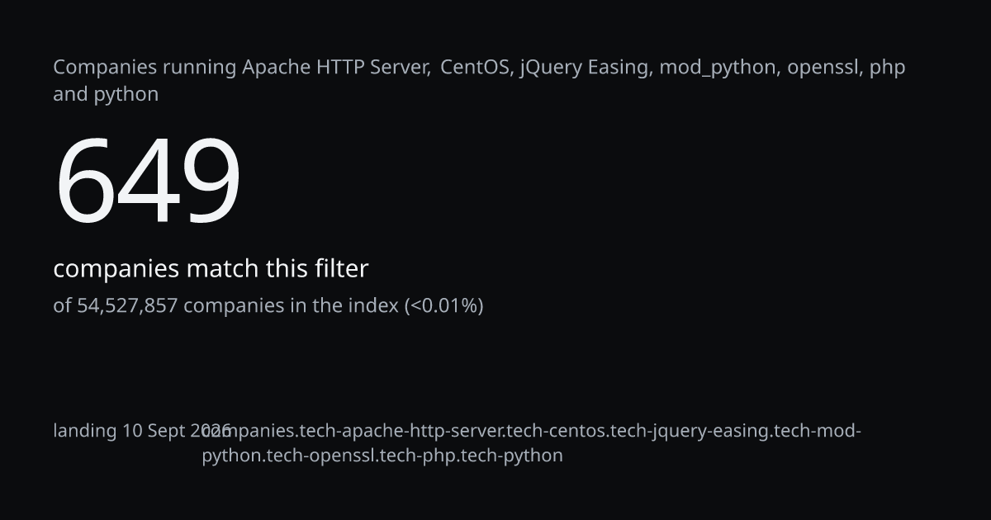Click 'Apache HTTP Server' in the heading
The image size is (991, 520).
click(335, 67)
